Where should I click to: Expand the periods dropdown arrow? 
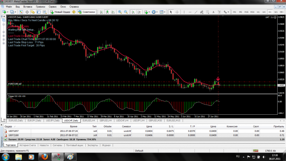click(x=157, y=12)
